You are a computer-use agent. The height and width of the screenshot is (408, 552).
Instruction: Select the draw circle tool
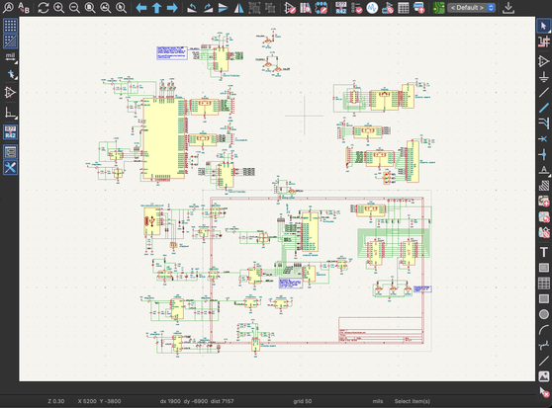tap(543, 314)
